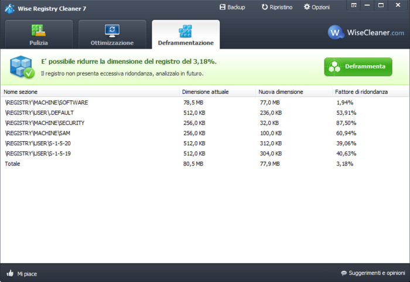410x282 pixels.
Task: Click the thumbs-up Mi piace icon
Action: [10, 273]
